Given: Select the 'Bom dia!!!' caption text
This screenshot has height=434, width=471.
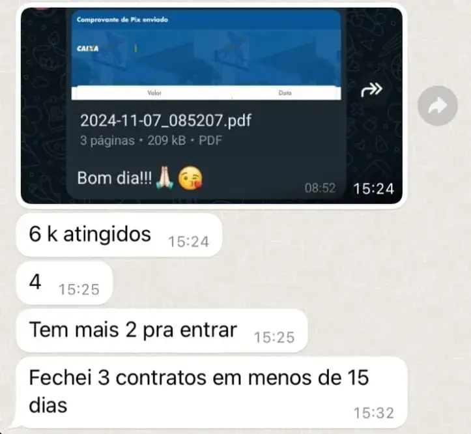Looking at the screenshot, I should tap(115, 178).
